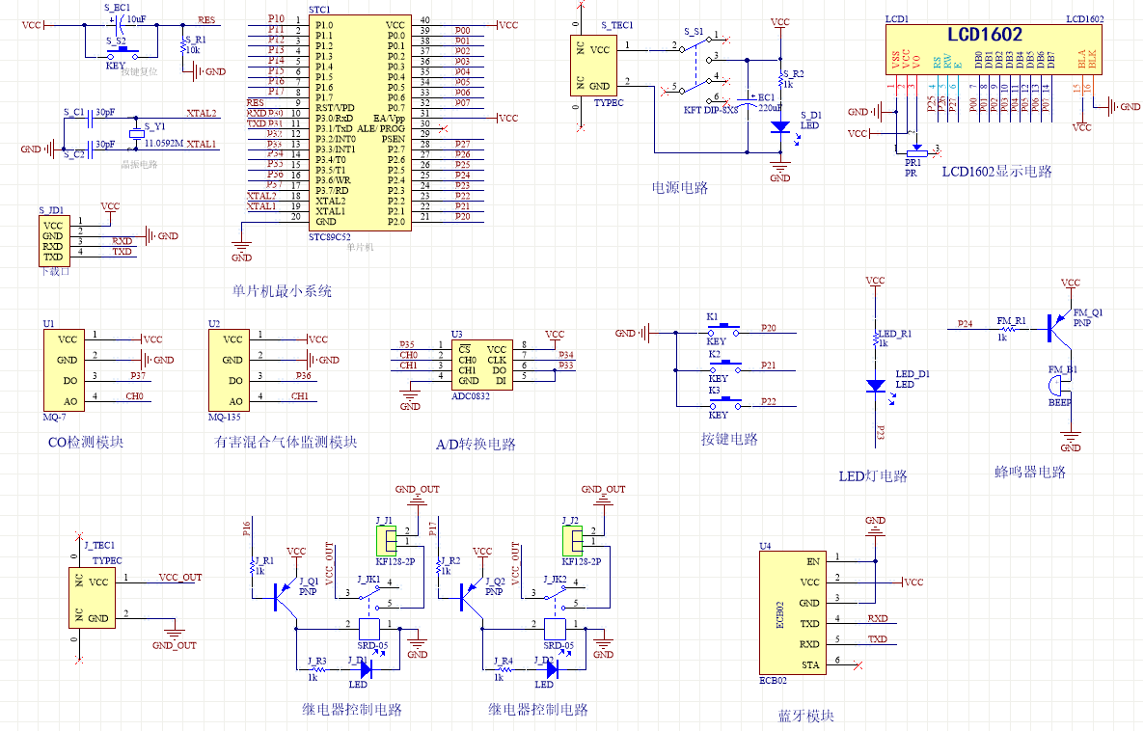
Task: Select the J_J2 KF128-2P terminal block
Action: pos(573,541)
